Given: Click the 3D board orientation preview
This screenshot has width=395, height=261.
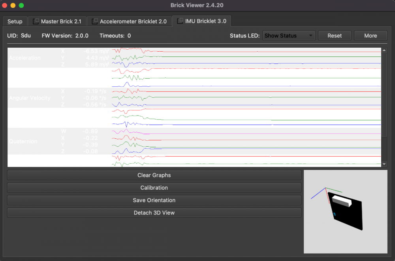Looking at the screenshot, I should [346, 212].
